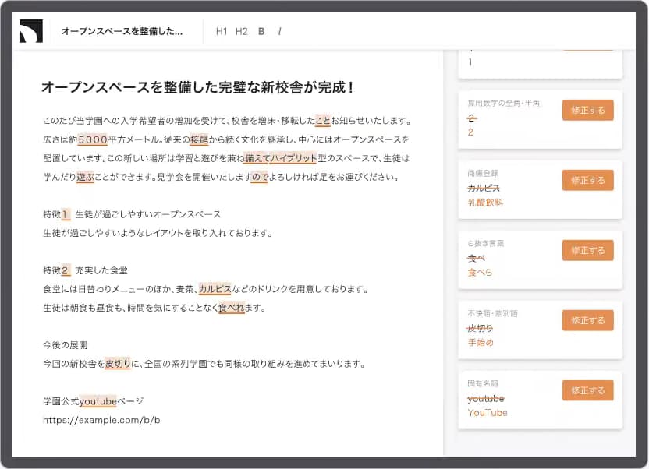Click the app logo in the header
The width and height of the screenshot is (649, 469).
coord(31,31)
